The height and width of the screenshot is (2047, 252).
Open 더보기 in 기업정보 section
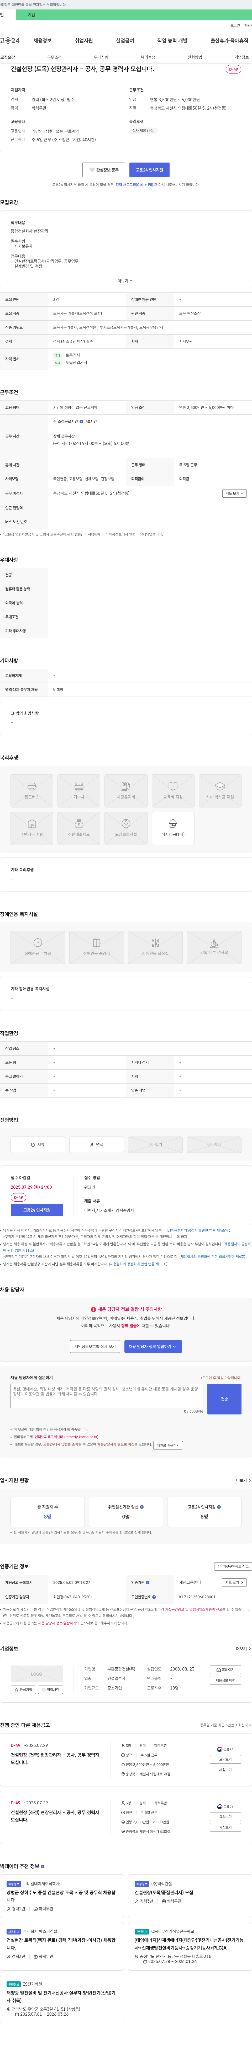(243, 1649)
